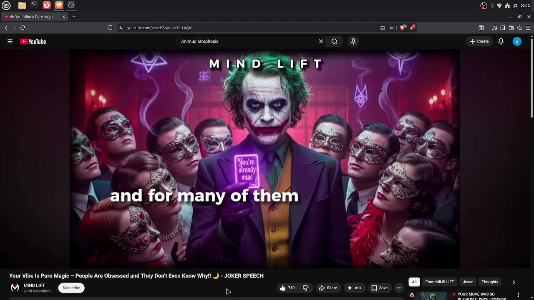Toggle the browser sidebar panel
The width and height of the screenshot is (534, 300).
pos(503,27)
